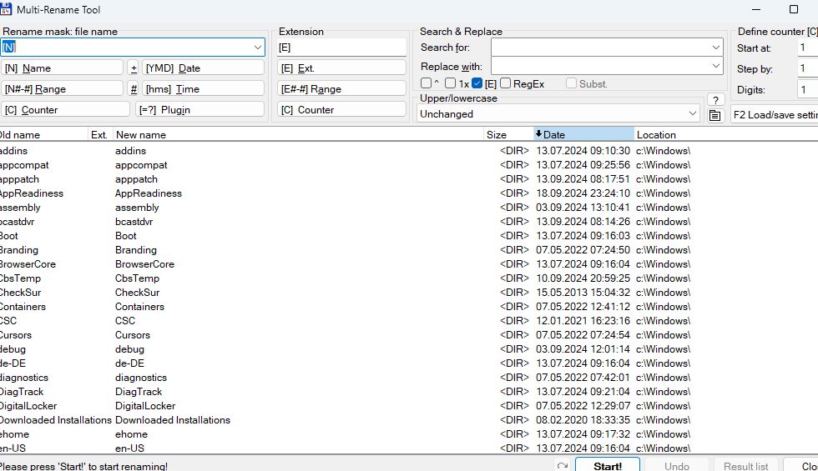Click the Start! button to rename

tap(608, 465)
